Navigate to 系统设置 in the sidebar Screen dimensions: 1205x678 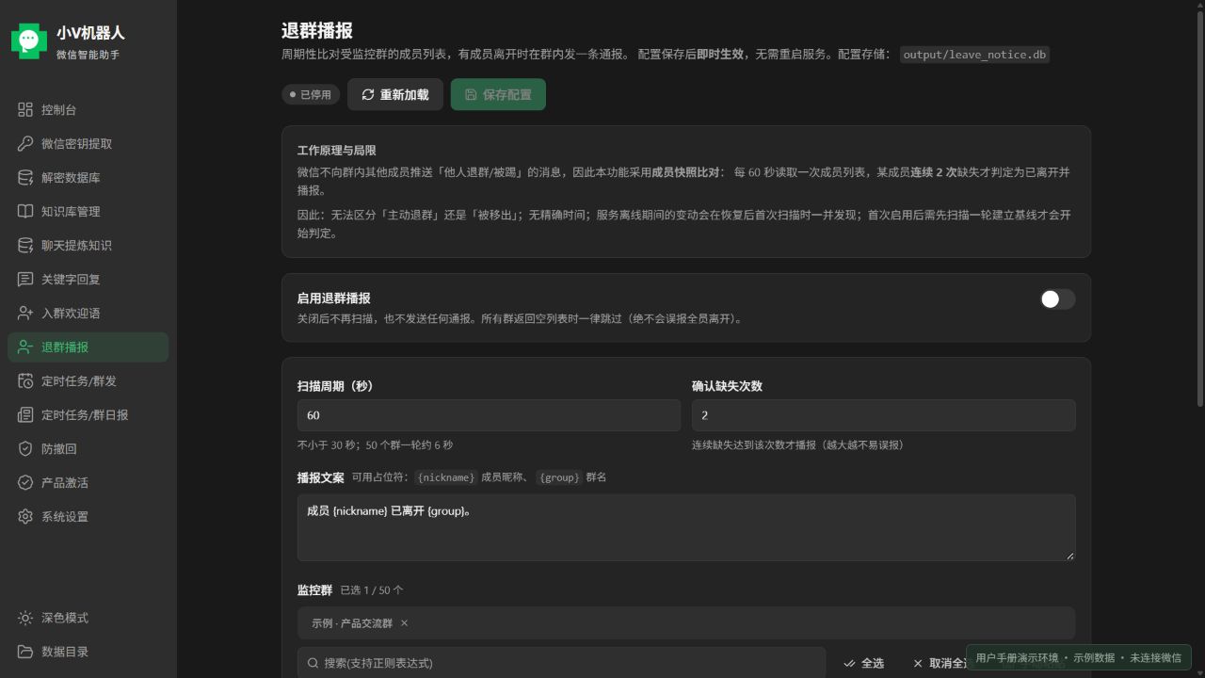pos(88,517)
